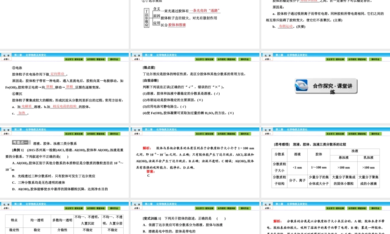Expand the 原因 row of the 丁达尔效应 bracket
390x234 pixels.
[x=156, y=17]
